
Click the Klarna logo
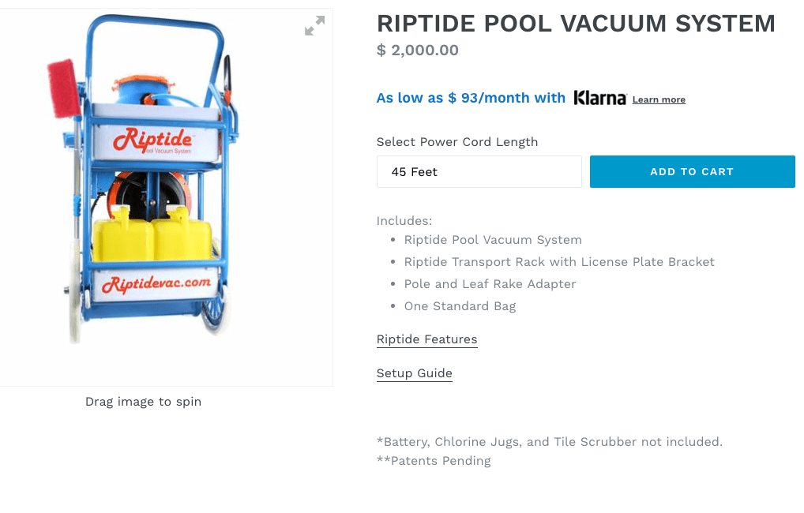tap(599, 98)
